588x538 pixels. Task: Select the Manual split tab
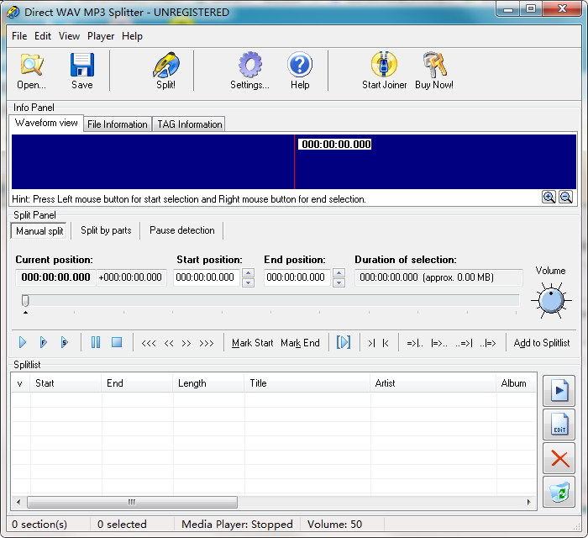click(x=39, y=230)
